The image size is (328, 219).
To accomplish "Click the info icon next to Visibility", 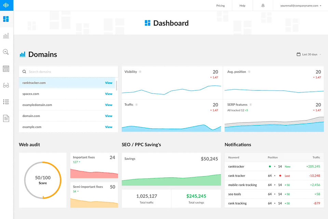I will click(140, 72).
